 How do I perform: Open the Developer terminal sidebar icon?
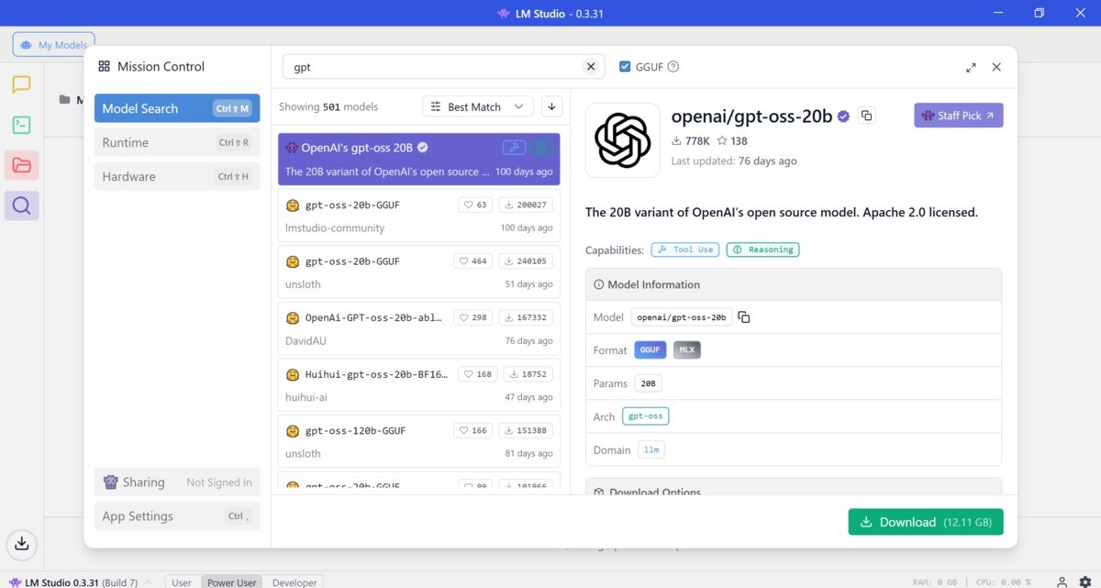click(x=21, y=126)
